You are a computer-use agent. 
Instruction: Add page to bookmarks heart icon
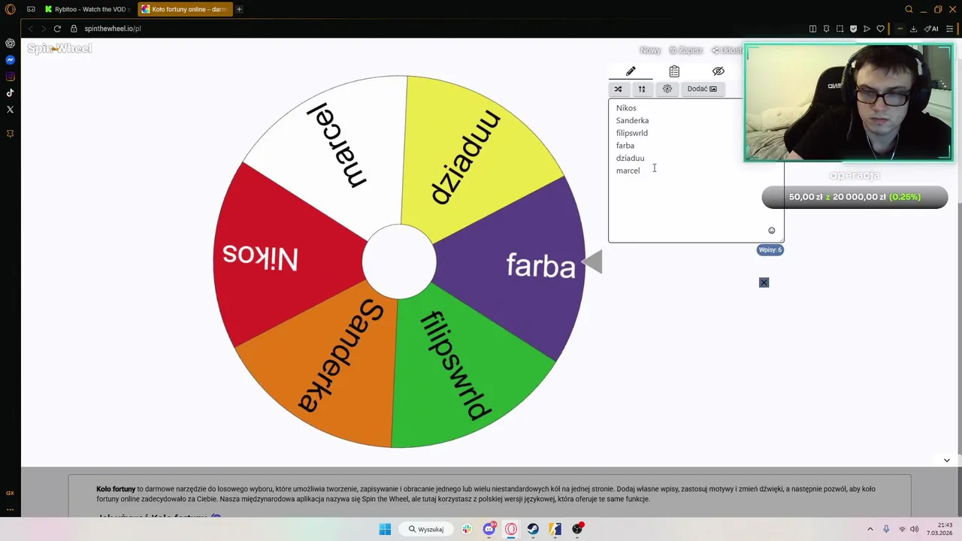coord(881,29)
